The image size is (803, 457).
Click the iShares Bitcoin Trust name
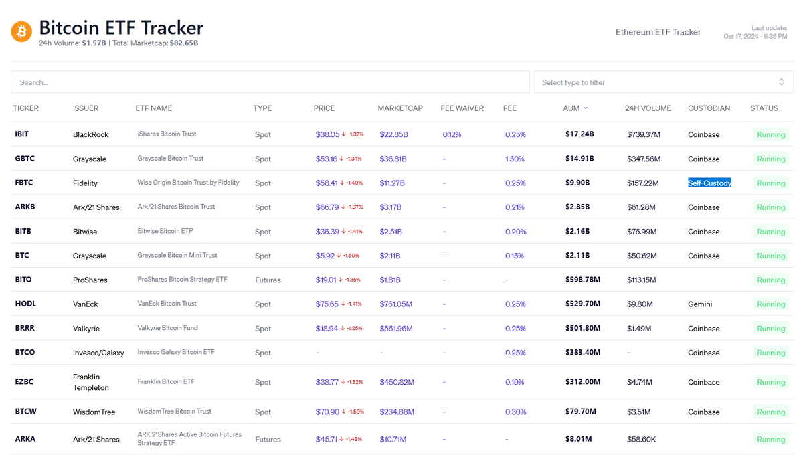click(167, 134)
